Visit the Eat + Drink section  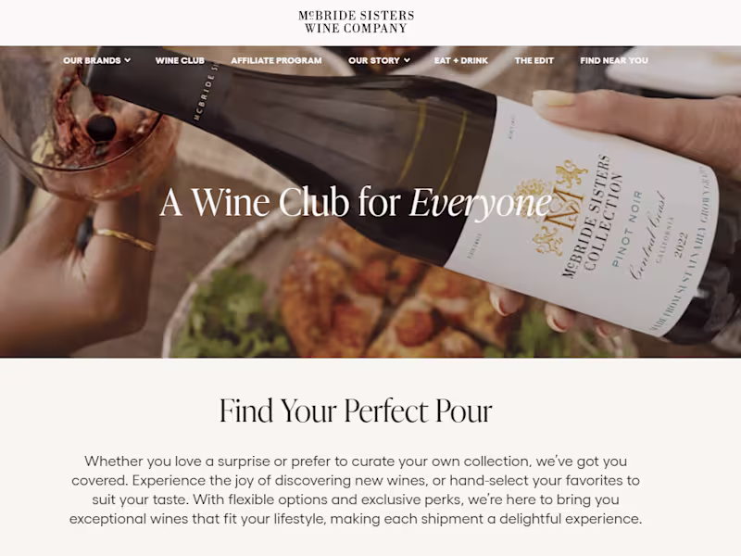point(460,60)
